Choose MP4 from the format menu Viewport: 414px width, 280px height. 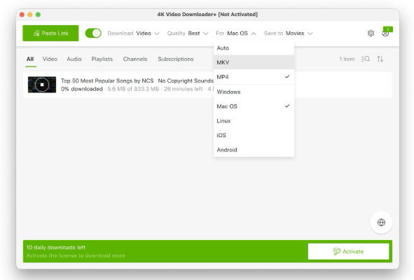pos(254,77)
